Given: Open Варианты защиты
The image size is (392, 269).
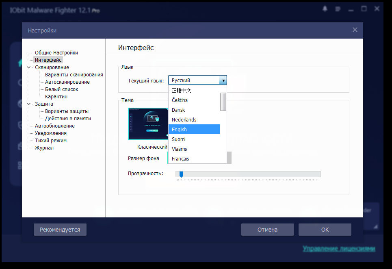Looking at the screenshot, I should pos(67,111).
